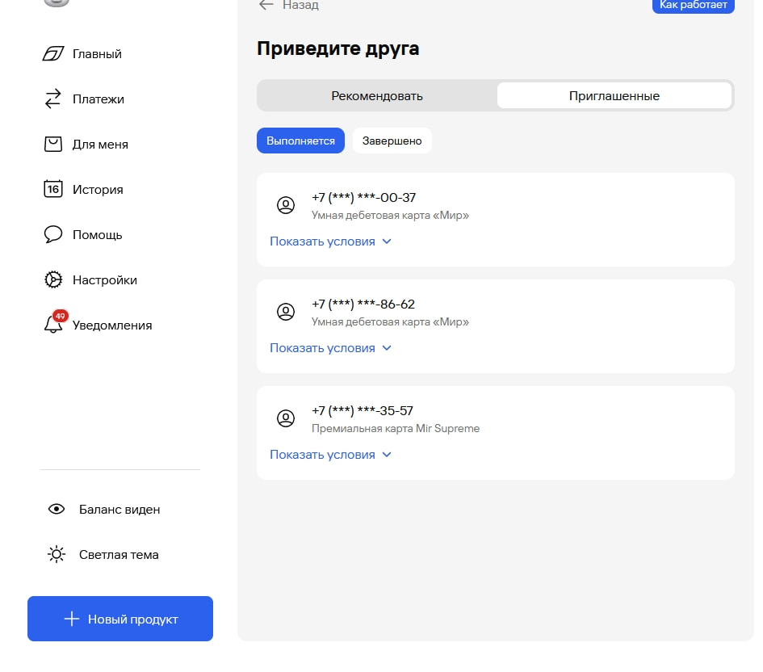The image size is (763, 672).
Task: Switch to the Рекомендовать tab
Action: (x=377, y=96)
